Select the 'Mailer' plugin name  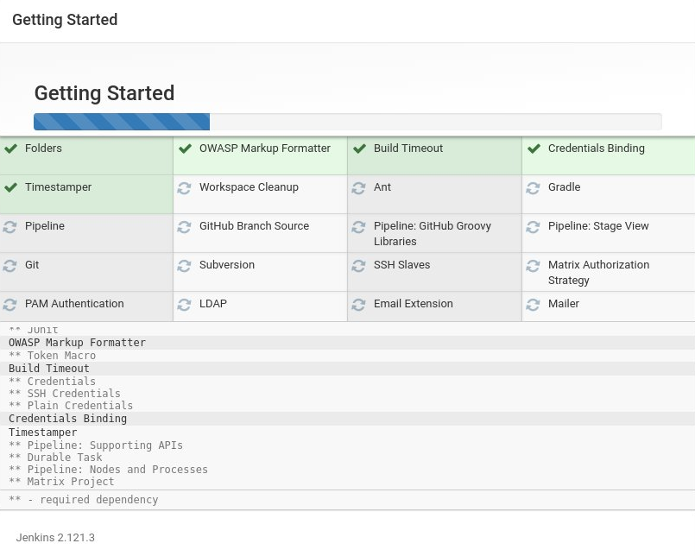point(564,304)
